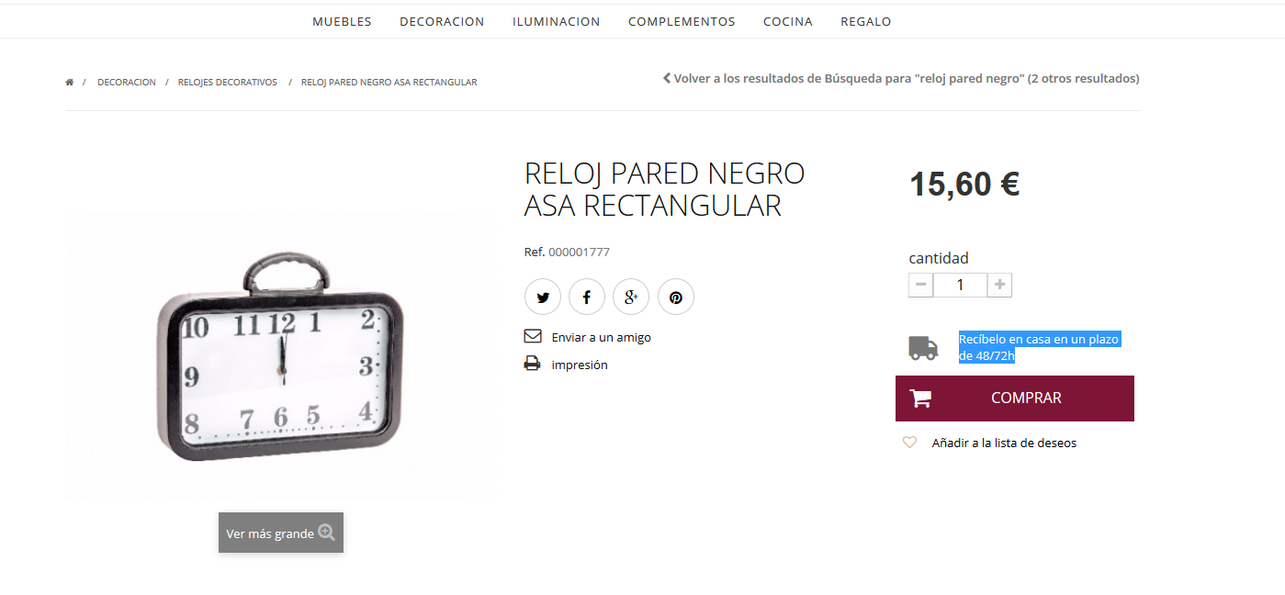Click the home icon in breadcrumb
1285x595 pixels.
click(x=70, y=82)
